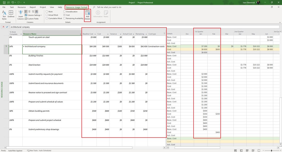The height and width of the screenshot is (152, 282).
Task: Click the Tell me what you want to do box
Action: pos(109,7)
